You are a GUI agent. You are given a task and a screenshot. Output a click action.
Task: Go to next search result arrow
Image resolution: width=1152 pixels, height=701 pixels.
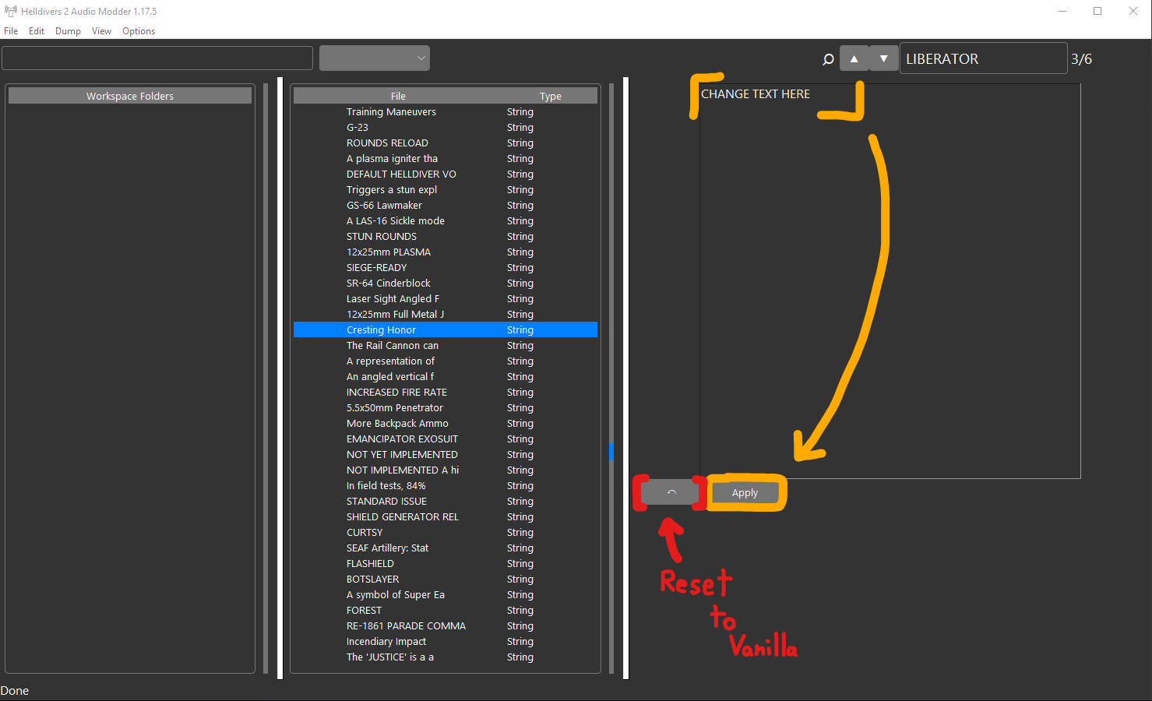[x=883, y=58]
